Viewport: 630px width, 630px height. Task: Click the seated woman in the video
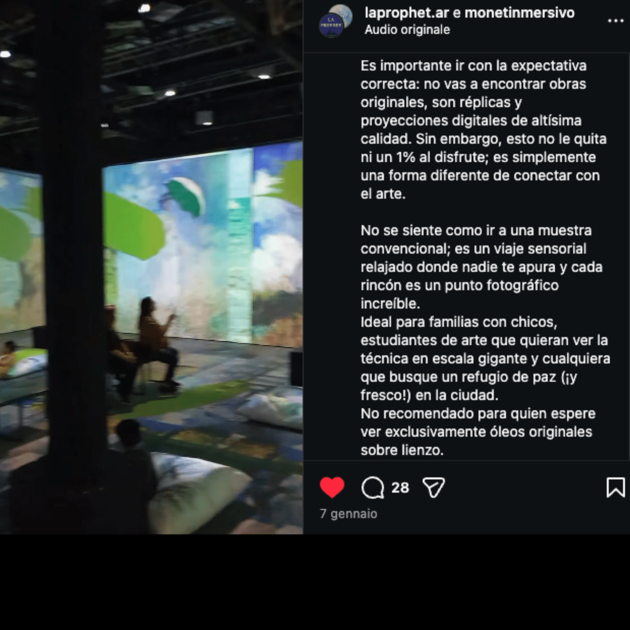[x=157, y=341]
